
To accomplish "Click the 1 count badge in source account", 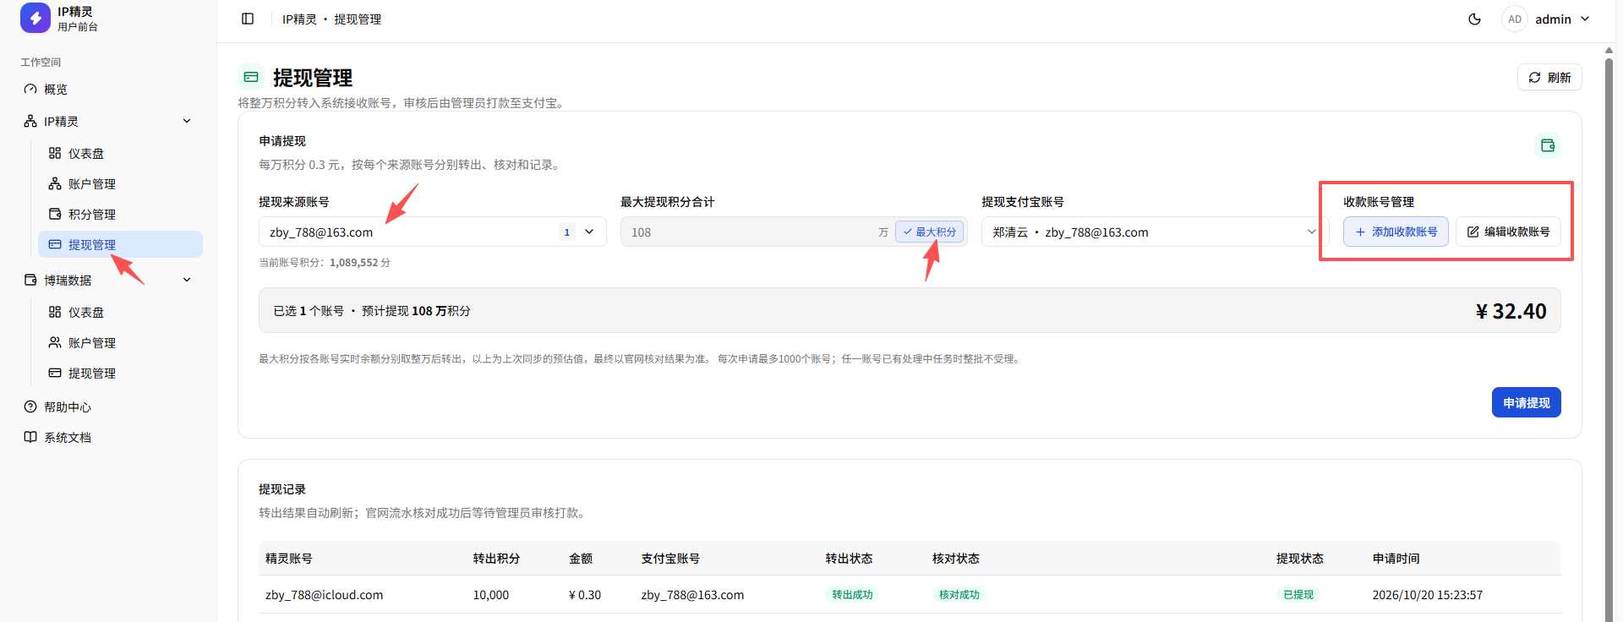I will tap(566, 232).
